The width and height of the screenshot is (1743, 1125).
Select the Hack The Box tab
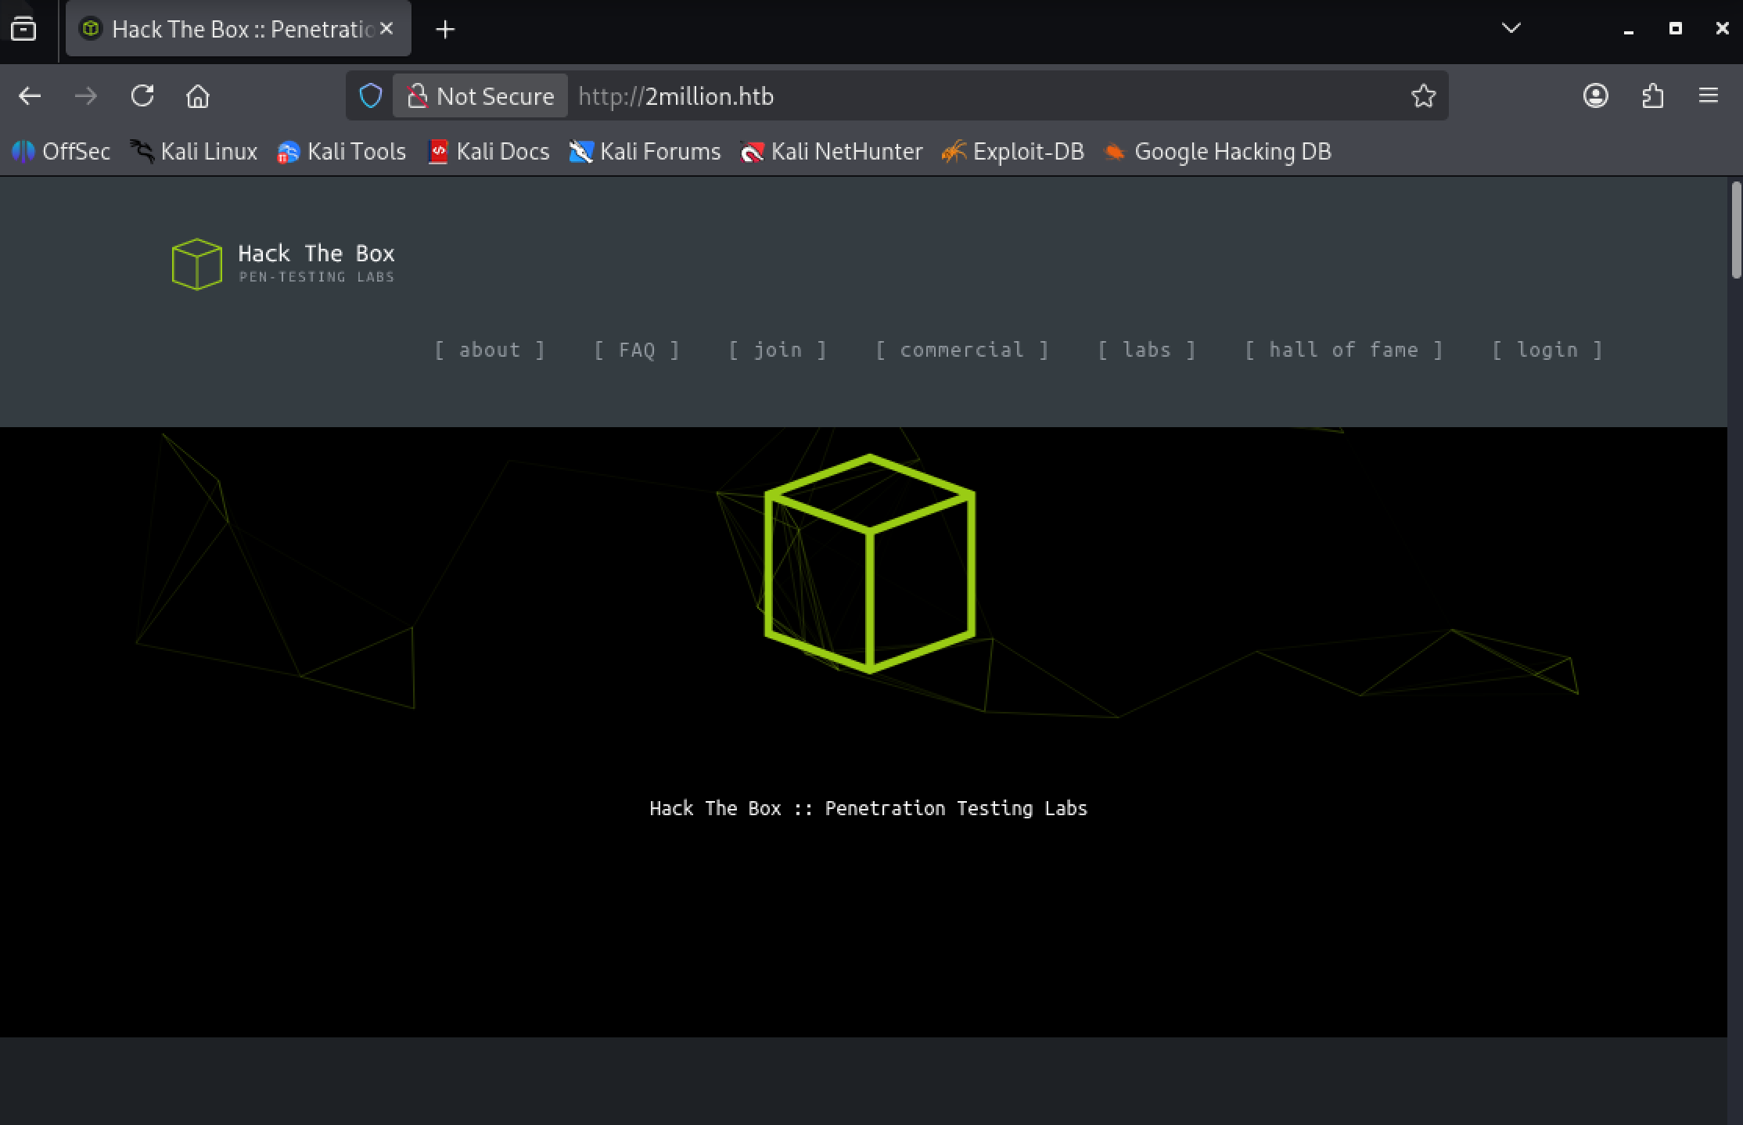click(239, 29)
